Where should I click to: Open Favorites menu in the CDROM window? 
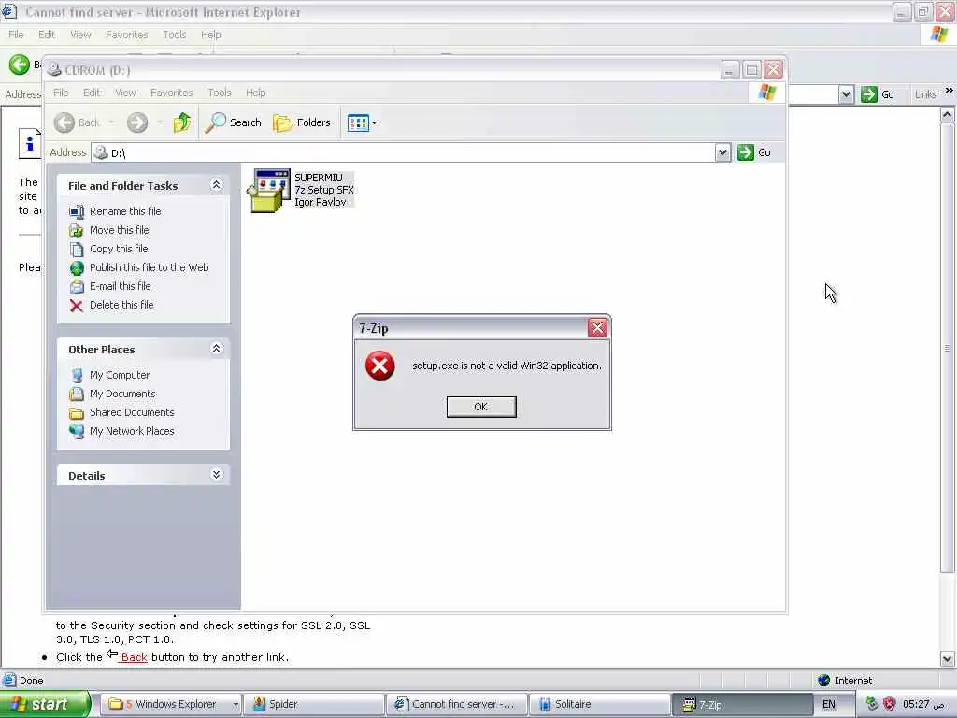click(172, 93)
